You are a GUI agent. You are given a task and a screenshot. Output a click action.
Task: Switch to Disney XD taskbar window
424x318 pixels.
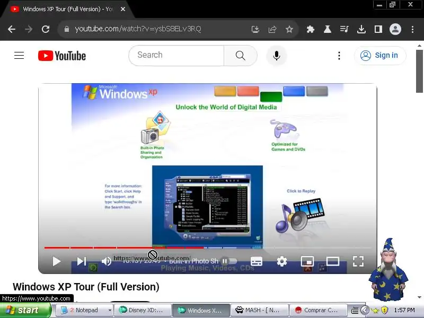coord(143,310)
